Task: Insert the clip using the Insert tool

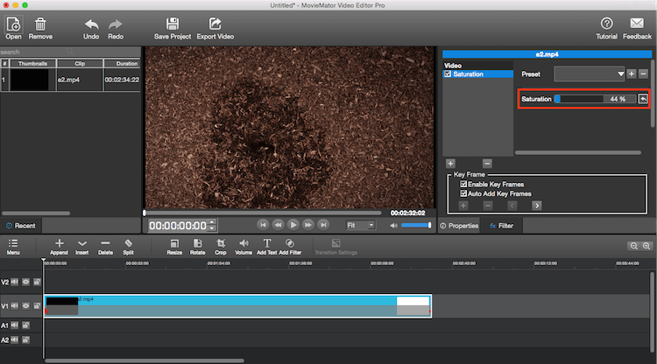Action: coord(82,247)
